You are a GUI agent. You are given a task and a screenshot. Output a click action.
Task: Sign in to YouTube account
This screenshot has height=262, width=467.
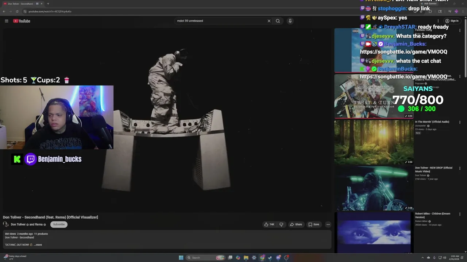click(x=452, y=21)
